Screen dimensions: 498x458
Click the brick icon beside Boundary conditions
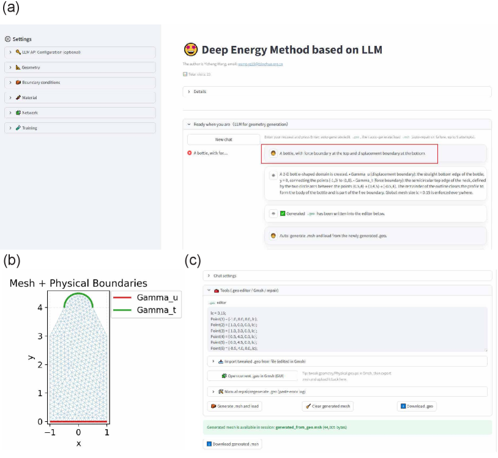tap(18, 82)
